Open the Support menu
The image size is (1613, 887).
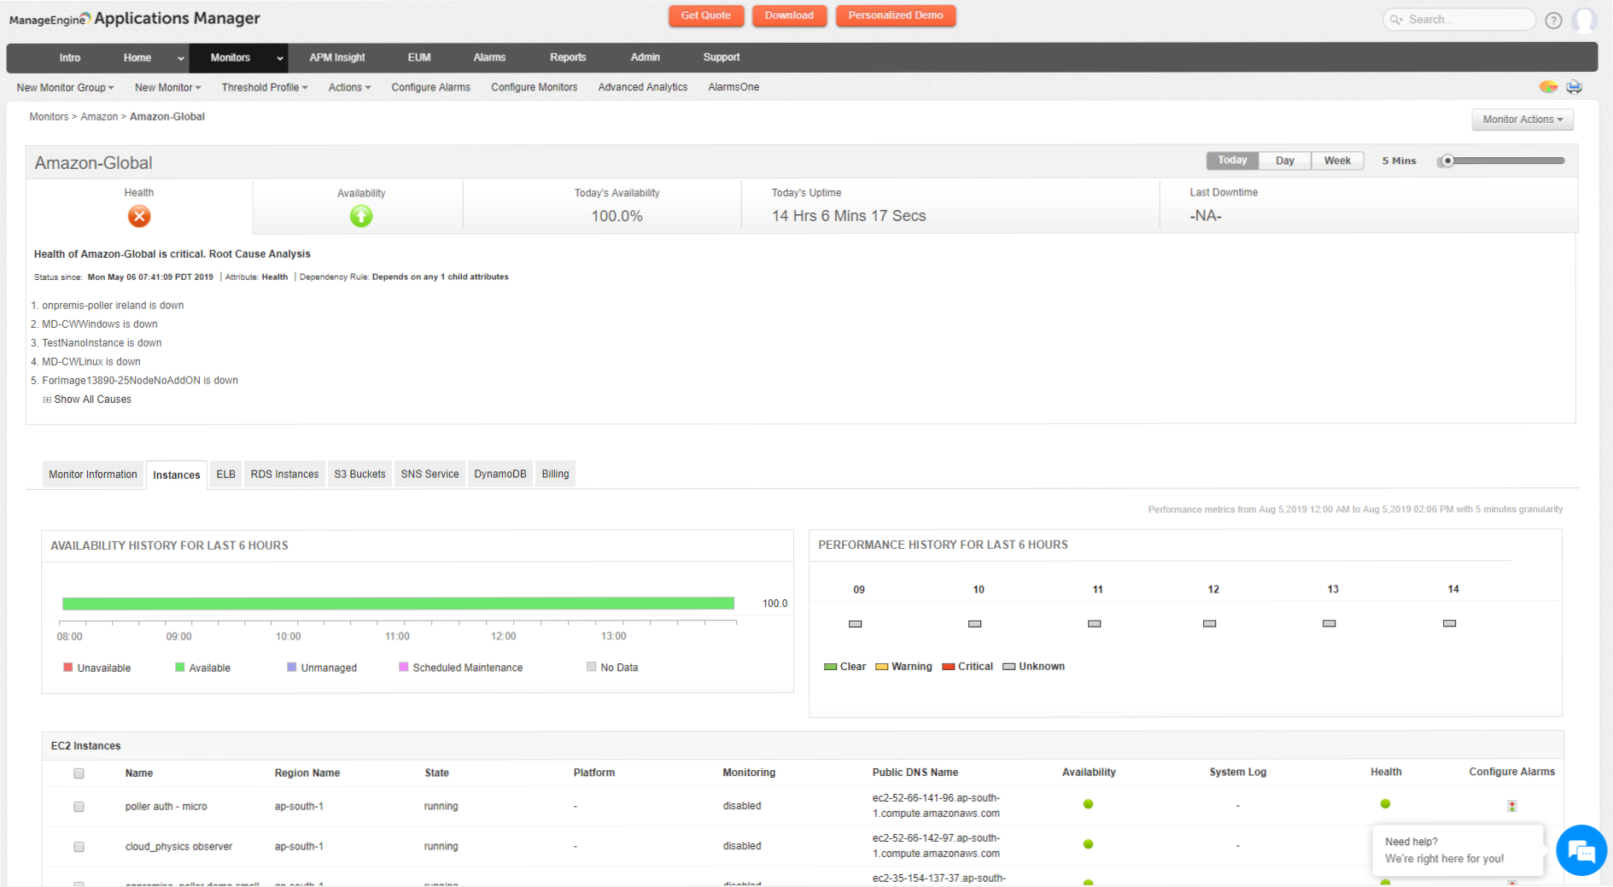pos(722,57)
